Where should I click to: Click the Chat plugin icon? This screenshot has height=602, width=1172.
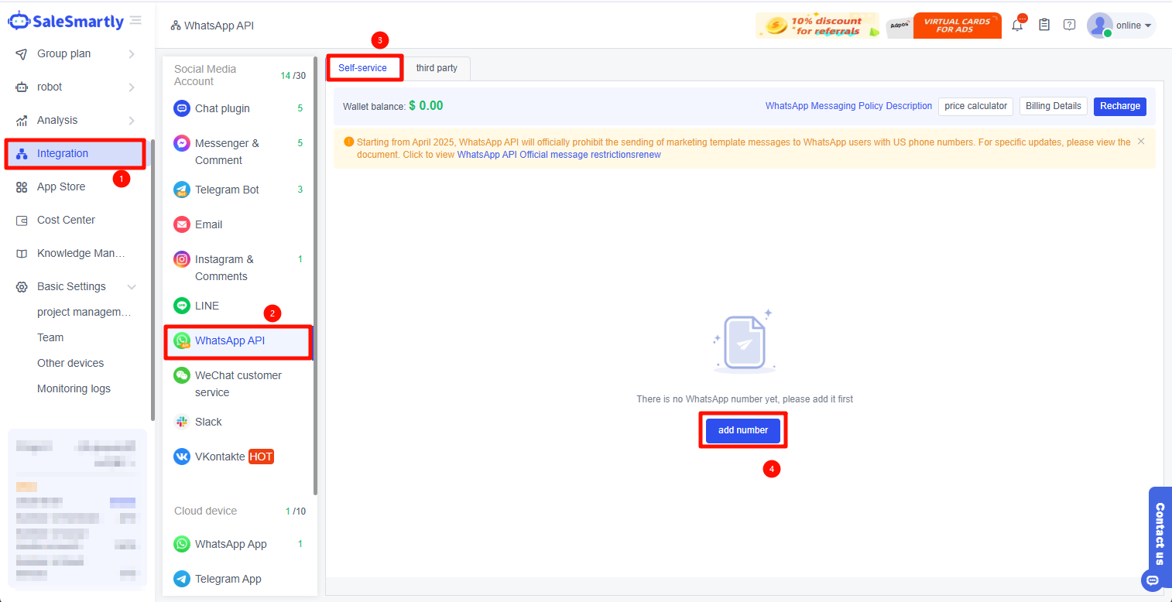tap(182, 108)
